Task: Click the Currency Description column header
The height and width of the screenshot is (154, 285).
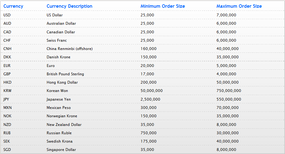Action: pyautogui.click(x=69, y=6)
